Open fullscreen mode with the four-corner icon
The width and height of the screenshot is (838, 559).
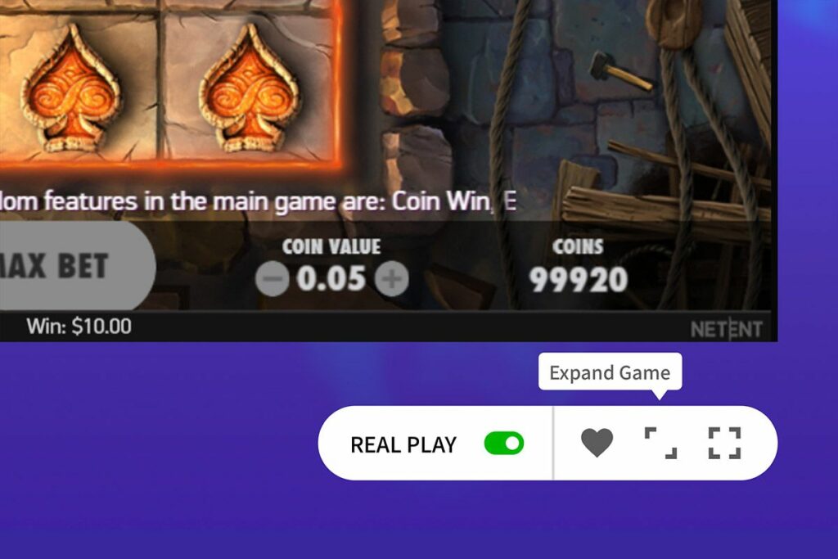pos(724,443)
